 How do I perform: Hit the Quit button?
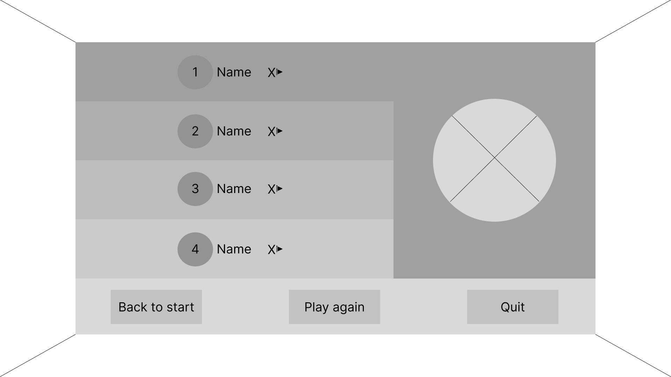pyautogui.click(x=512, y=307)
